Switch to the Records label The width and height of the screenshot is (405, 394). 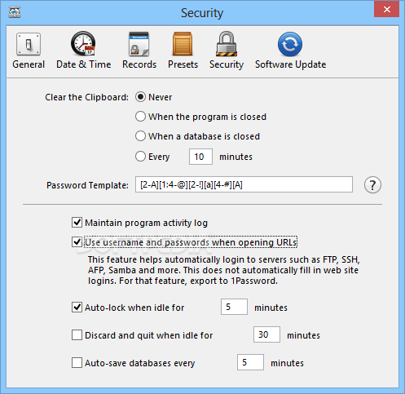[139, 64]
